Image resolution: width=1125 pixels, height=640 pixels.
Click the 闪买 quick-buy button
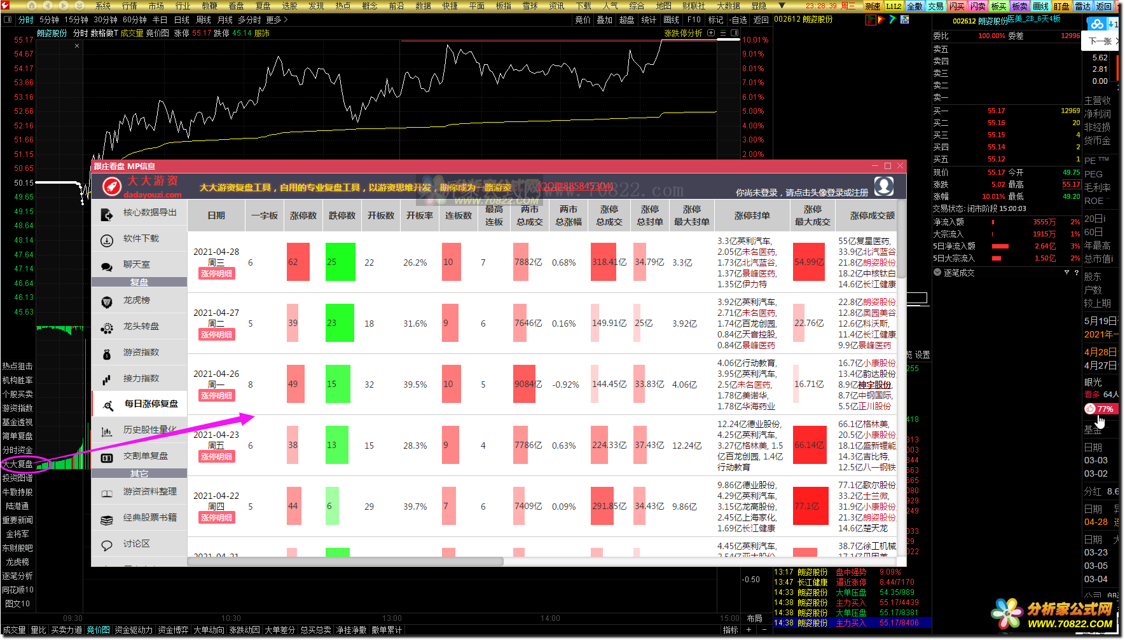coord(956,6)
